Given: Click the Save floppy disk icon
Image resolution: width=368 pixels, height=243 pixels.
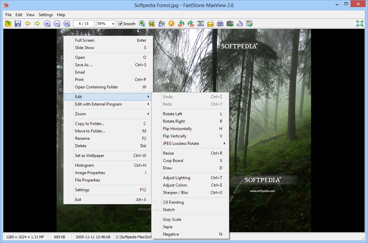Looking at the screenshot, I should point(18,24).
